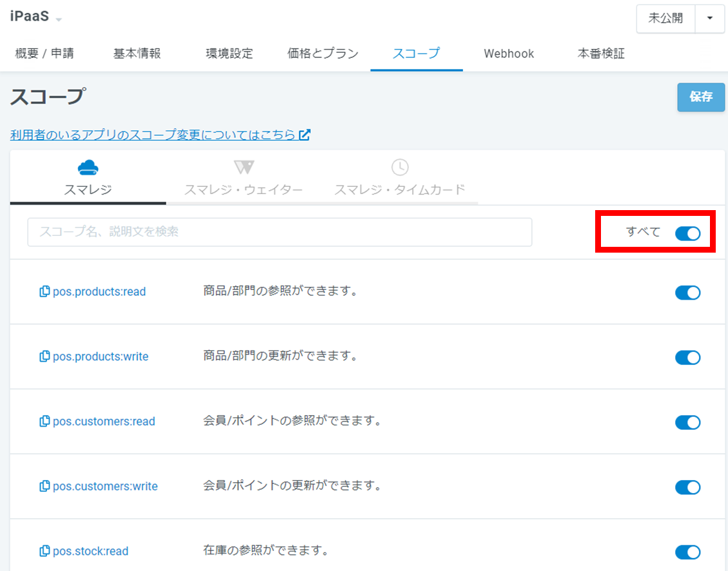Select the スマレジ・タイムカード product tab
The height and width of the screenshot is (571, 728).
(400, 177)
